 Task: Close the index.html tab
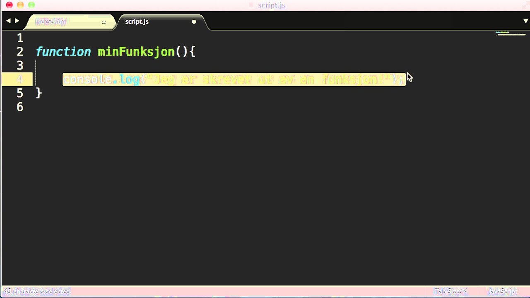[104, 22]
